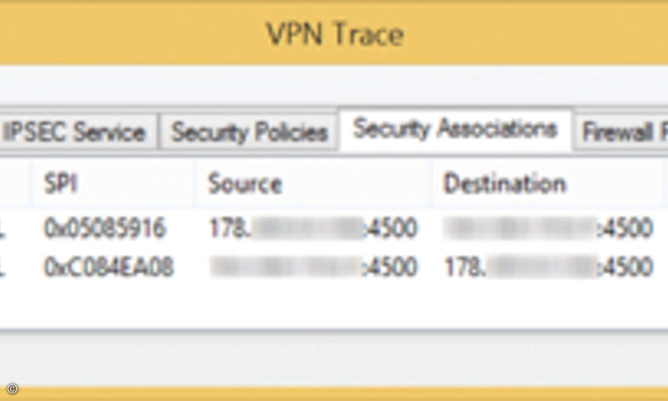The width and height of the screenshot is (668, 401).
Task: Sort by the Source column header
Action: tap(313, 183)
